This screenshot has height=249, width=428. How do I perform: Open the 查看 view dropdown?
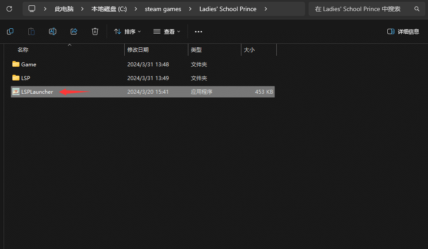tap(167, 32)
